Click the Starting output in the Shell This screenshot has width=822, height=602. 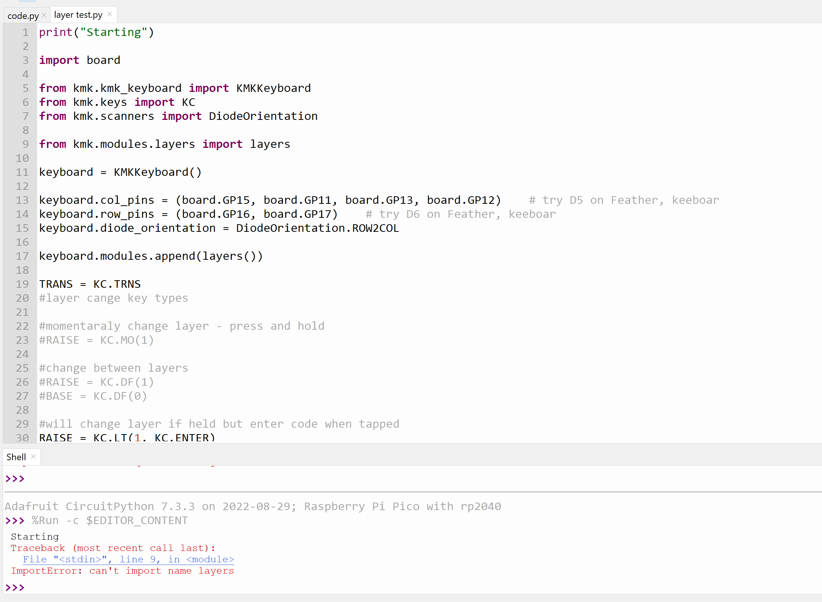(x=34, y=536)
